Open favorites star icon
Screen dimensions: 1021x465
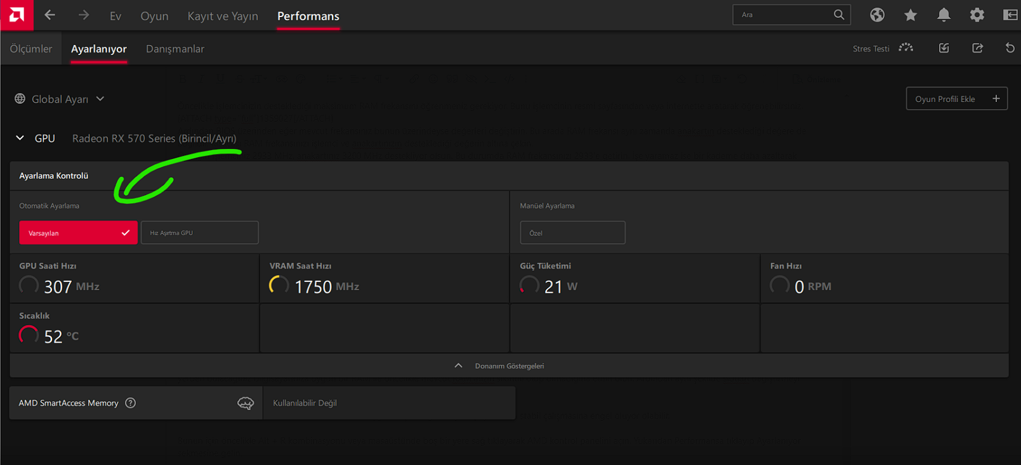(x=911, y=15)
